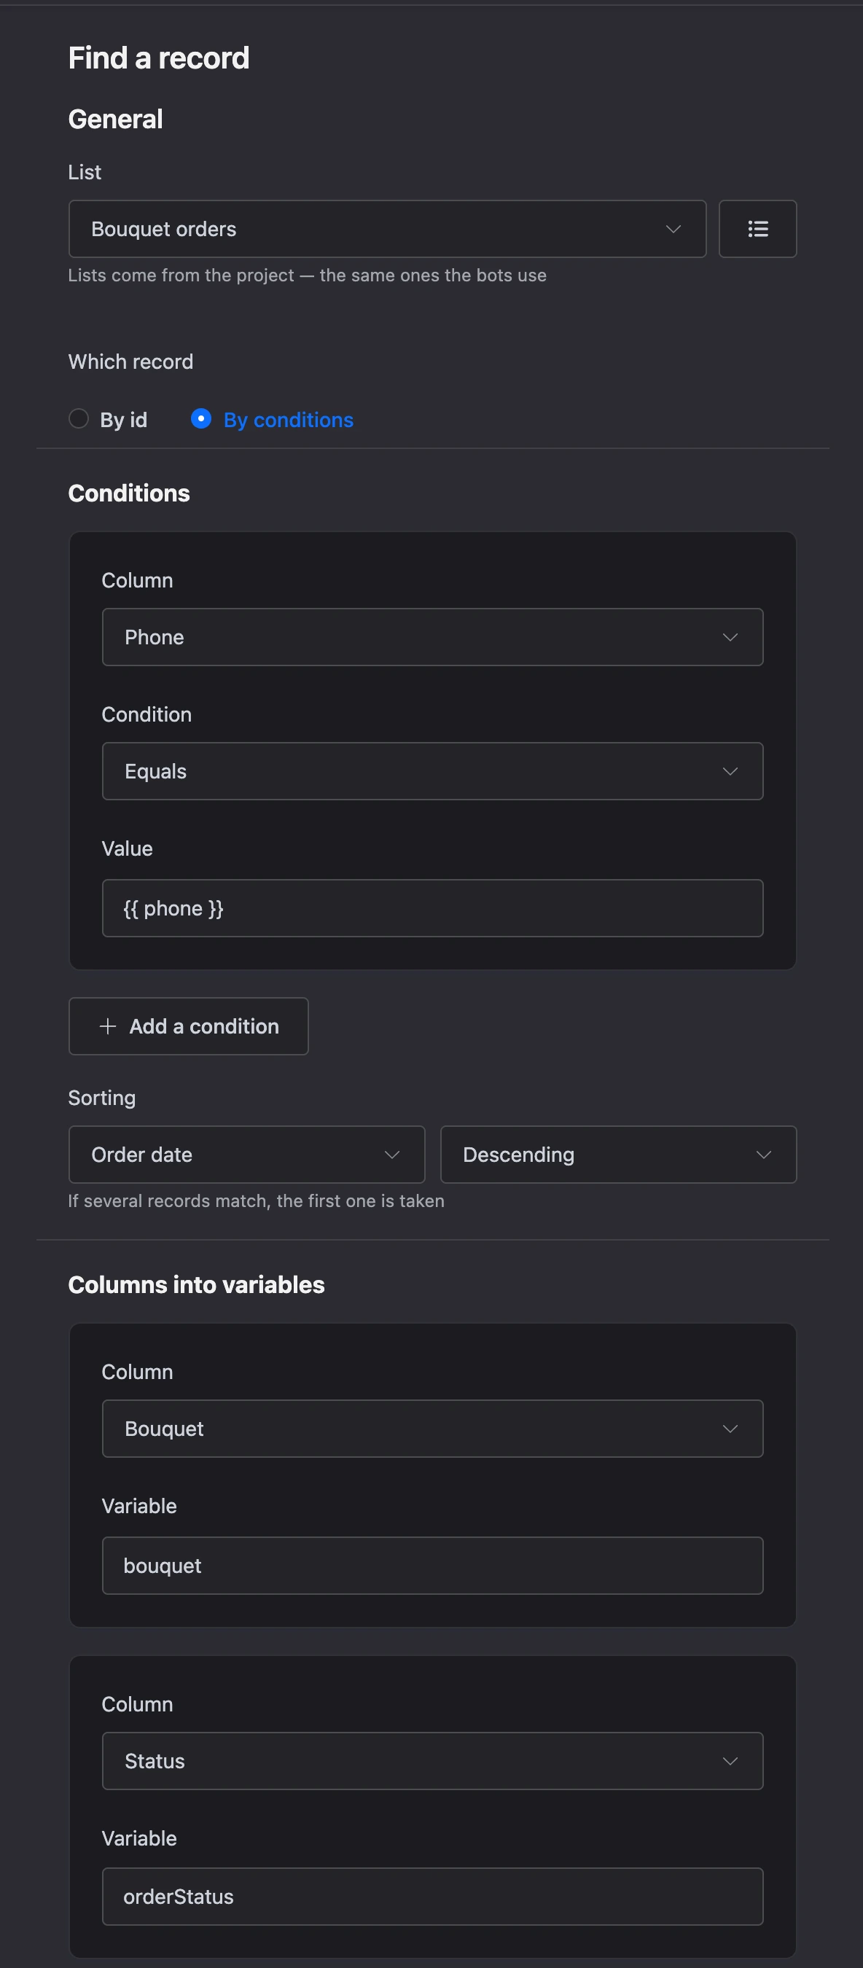Click the Which record label
This screenshot has width=863, height=1968.
pos(130,362)
